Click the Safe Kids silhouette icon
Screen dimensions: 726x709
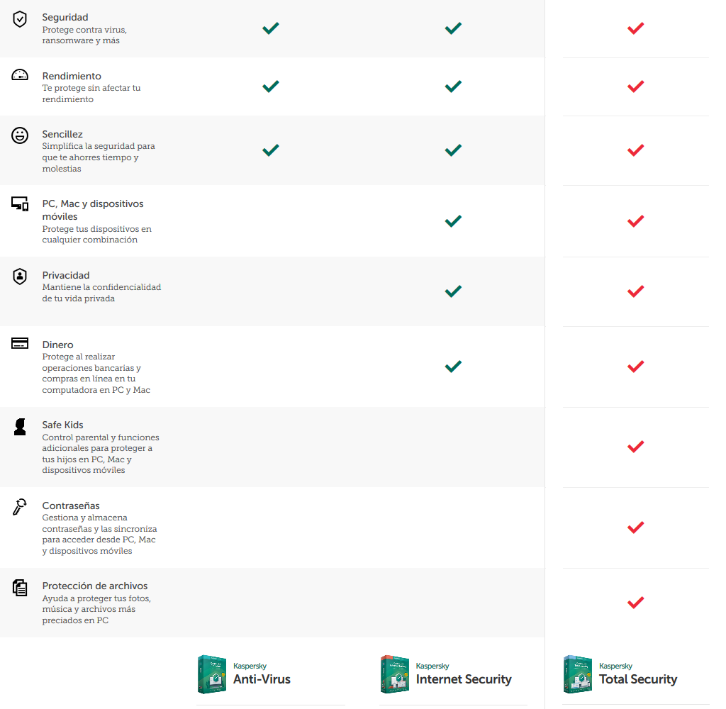click(20, 426)
